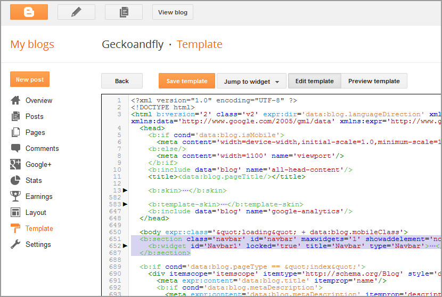Switch to Edit template tab

(x=315, y=81)
